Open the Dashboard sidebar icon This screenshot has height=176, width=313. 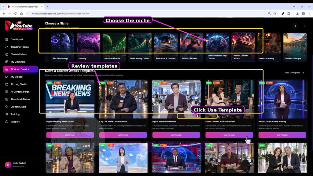(7, 39)
